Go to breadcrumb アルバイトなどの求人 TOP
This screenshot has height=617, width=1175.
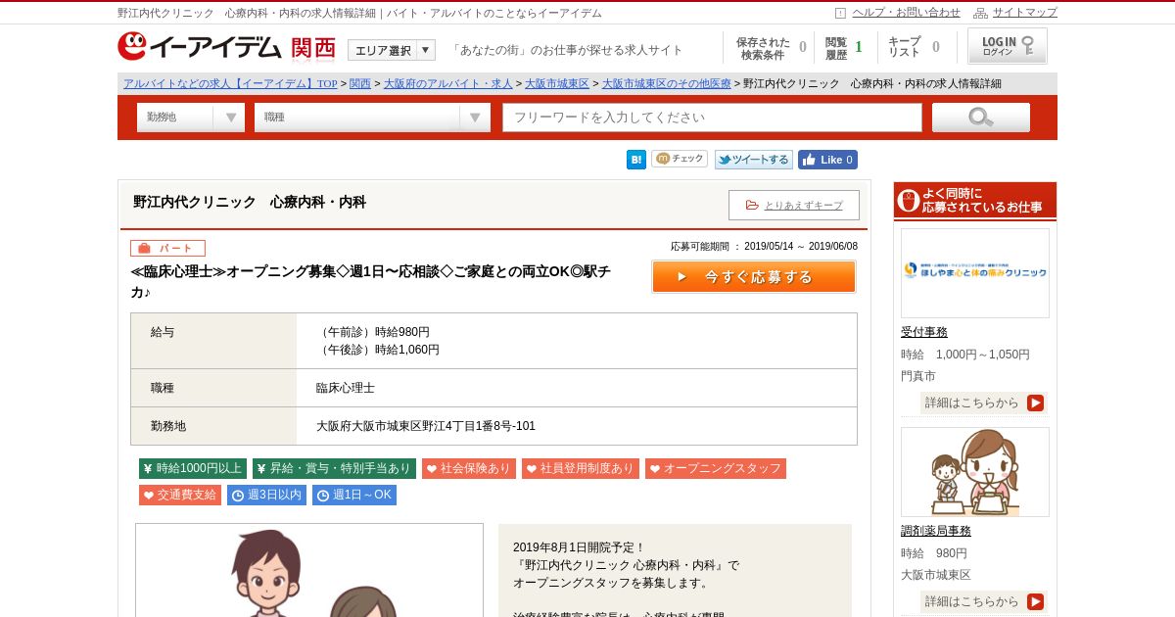pos(230,83)
